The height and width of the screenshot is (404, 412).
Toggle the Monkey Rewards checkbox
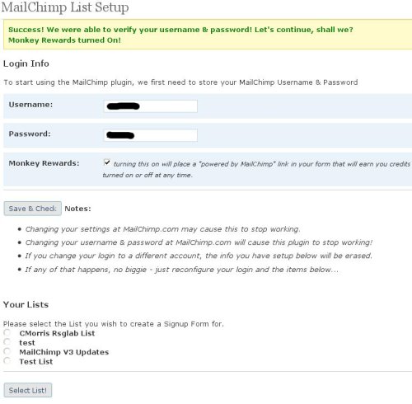(x=107, y=162)
